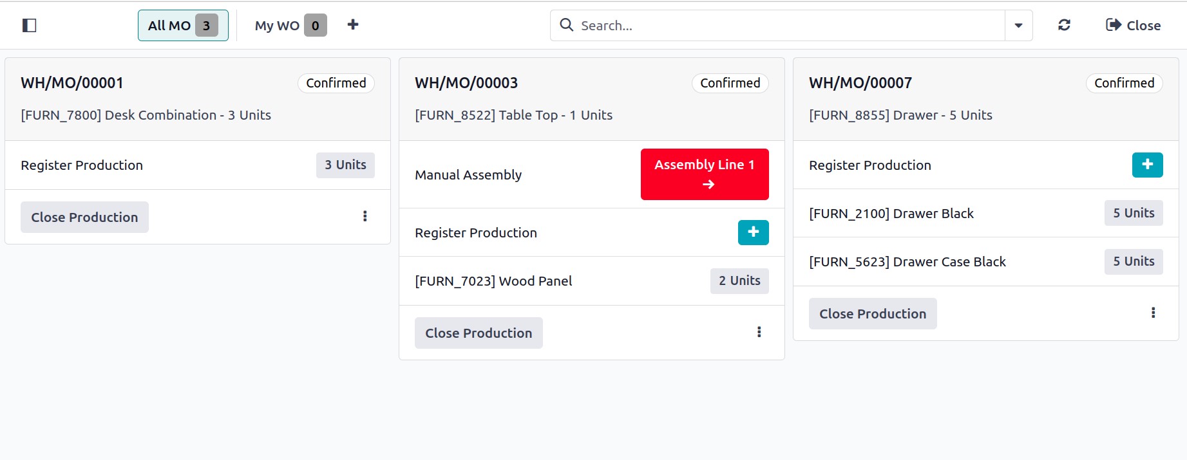
Task: Click Register Production label in WH/MO/00001
Action: [x=82, y=165]
